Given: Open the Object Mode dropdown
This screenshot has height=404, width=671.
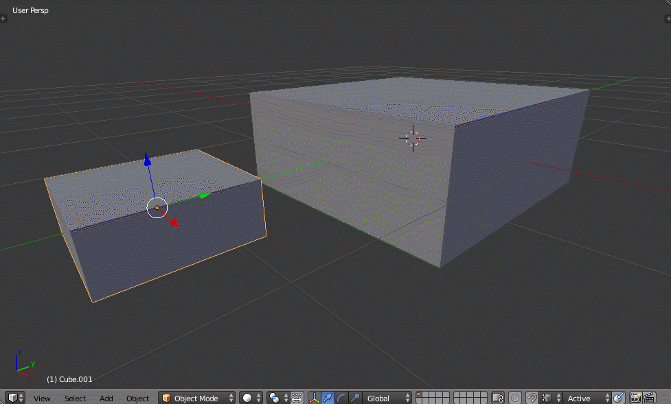Looking at the screenshot, I should point(196,397).
